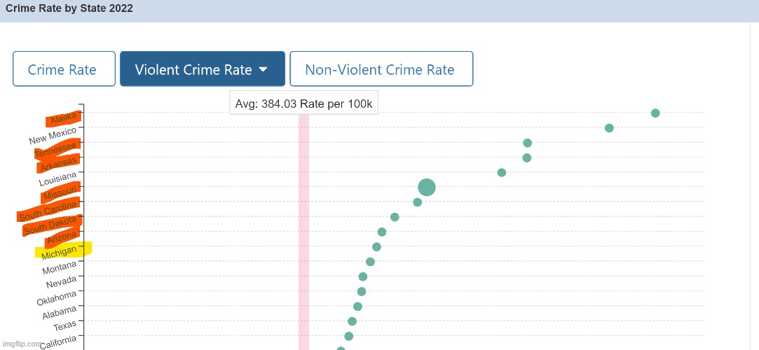This screenshot has width=759, height=350.
Task: Open the imgflip.com watermark link
Action: [20, 344]
